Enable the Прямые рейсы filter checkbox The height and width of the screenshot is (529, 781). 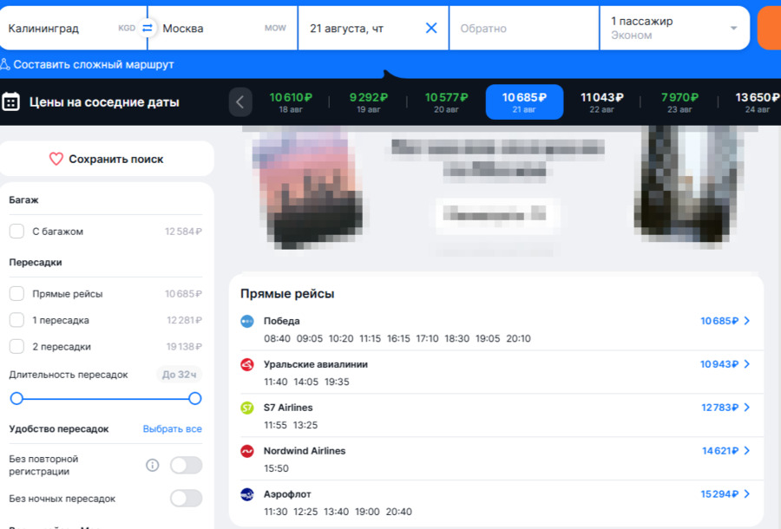(x=16, y=294)
